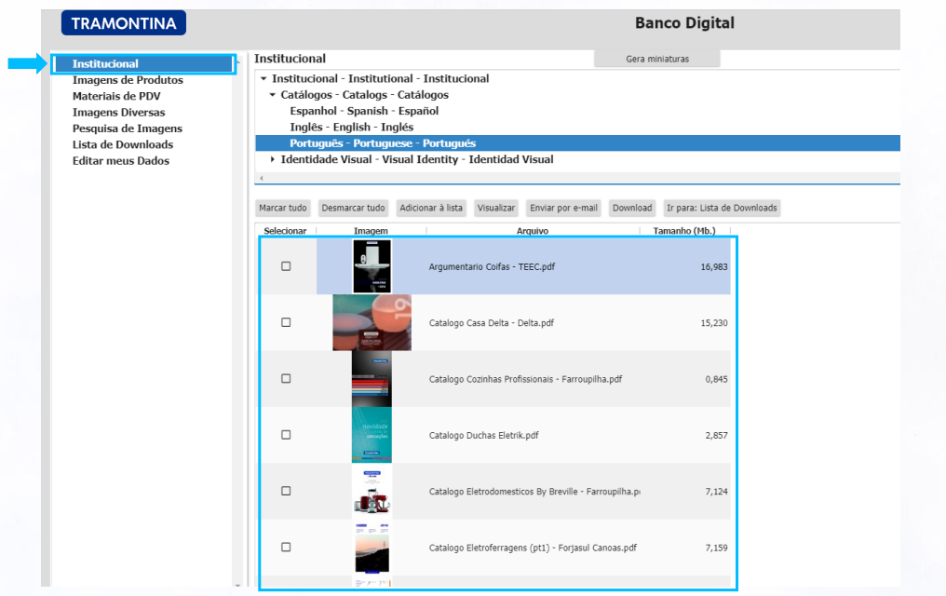The height and width of the screenshot is (596, 946).
Task: Tick the Catalogo Cozinhas Profissionais checkbox
Action: [x=286, y=379]
